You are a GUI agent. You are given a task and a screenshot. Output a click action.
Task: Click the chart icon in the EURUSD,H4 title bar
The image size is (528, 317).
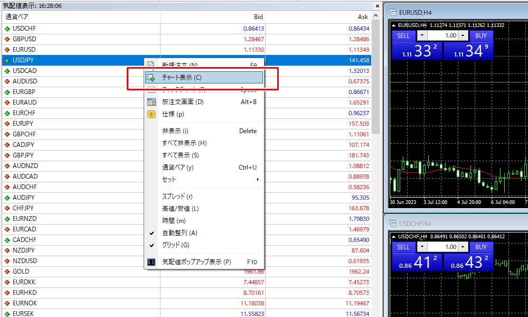393,12
